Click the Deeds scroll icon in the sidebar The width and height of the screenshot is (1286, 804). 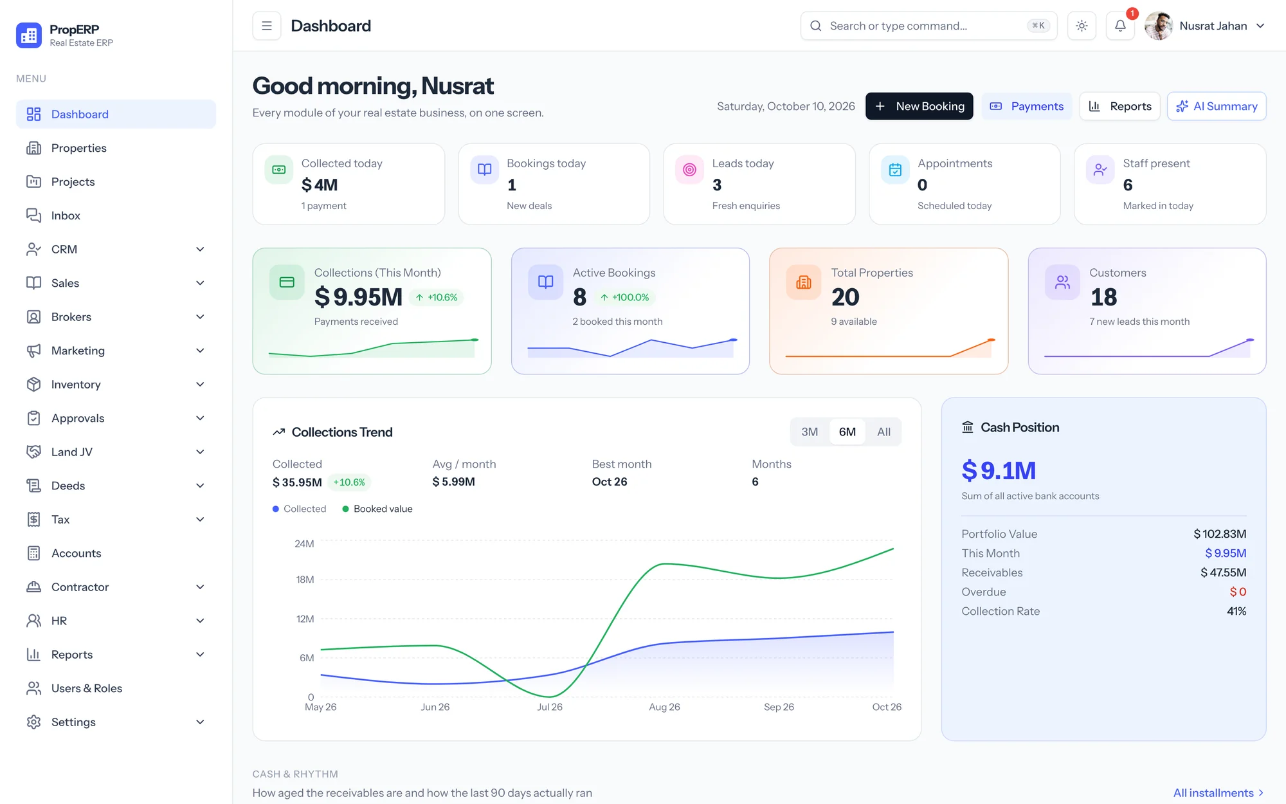(x=33, y=486)
